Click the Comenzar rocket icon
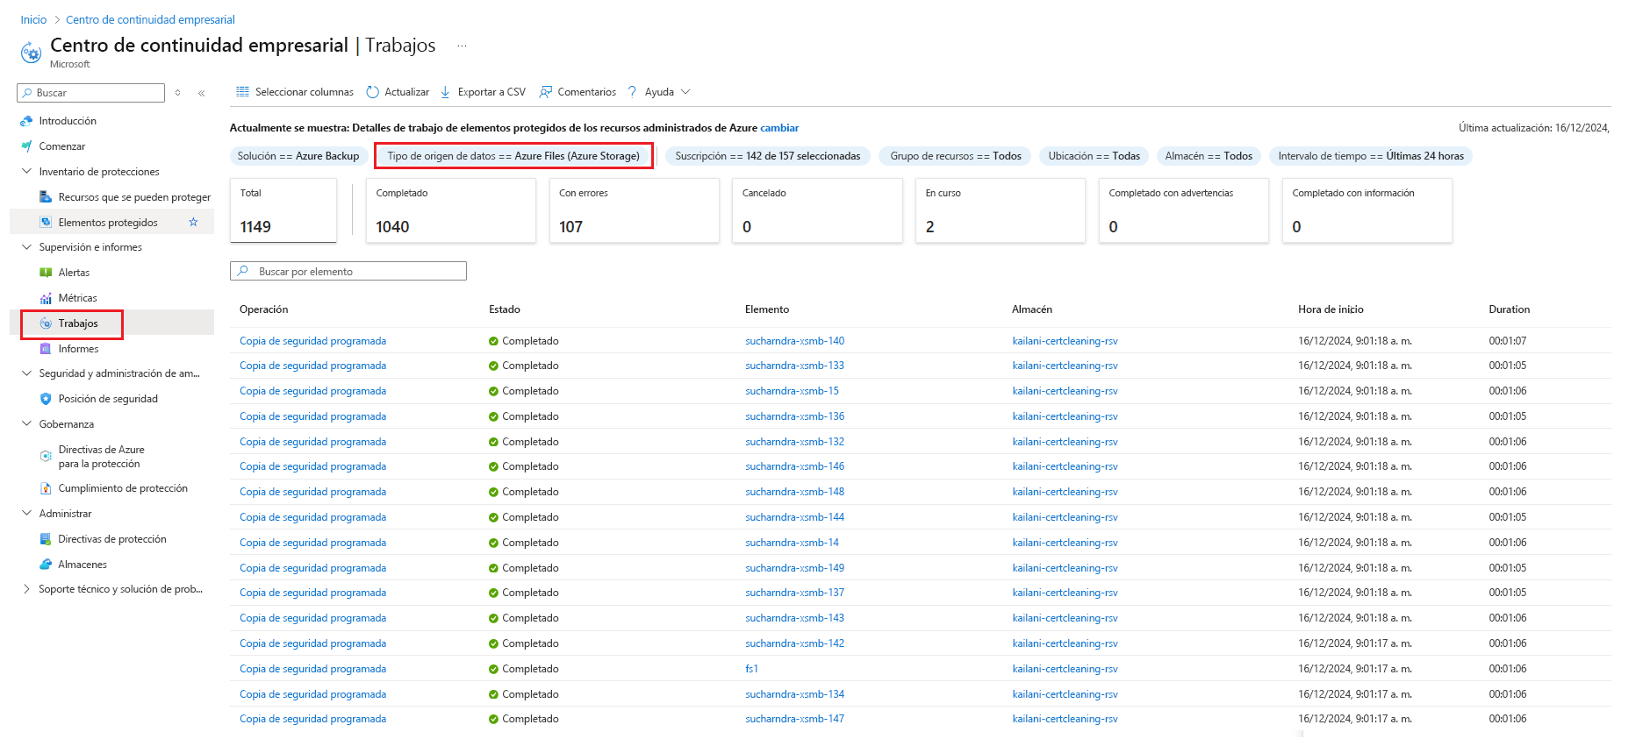 coord(26,146)
